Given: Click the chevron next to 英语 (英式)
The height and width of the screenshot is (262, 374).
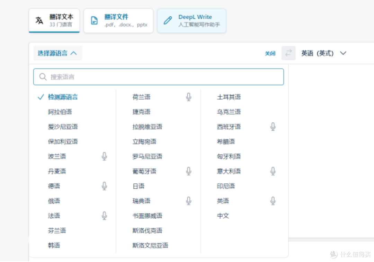Looking at the screenshot, I should 343,53.
